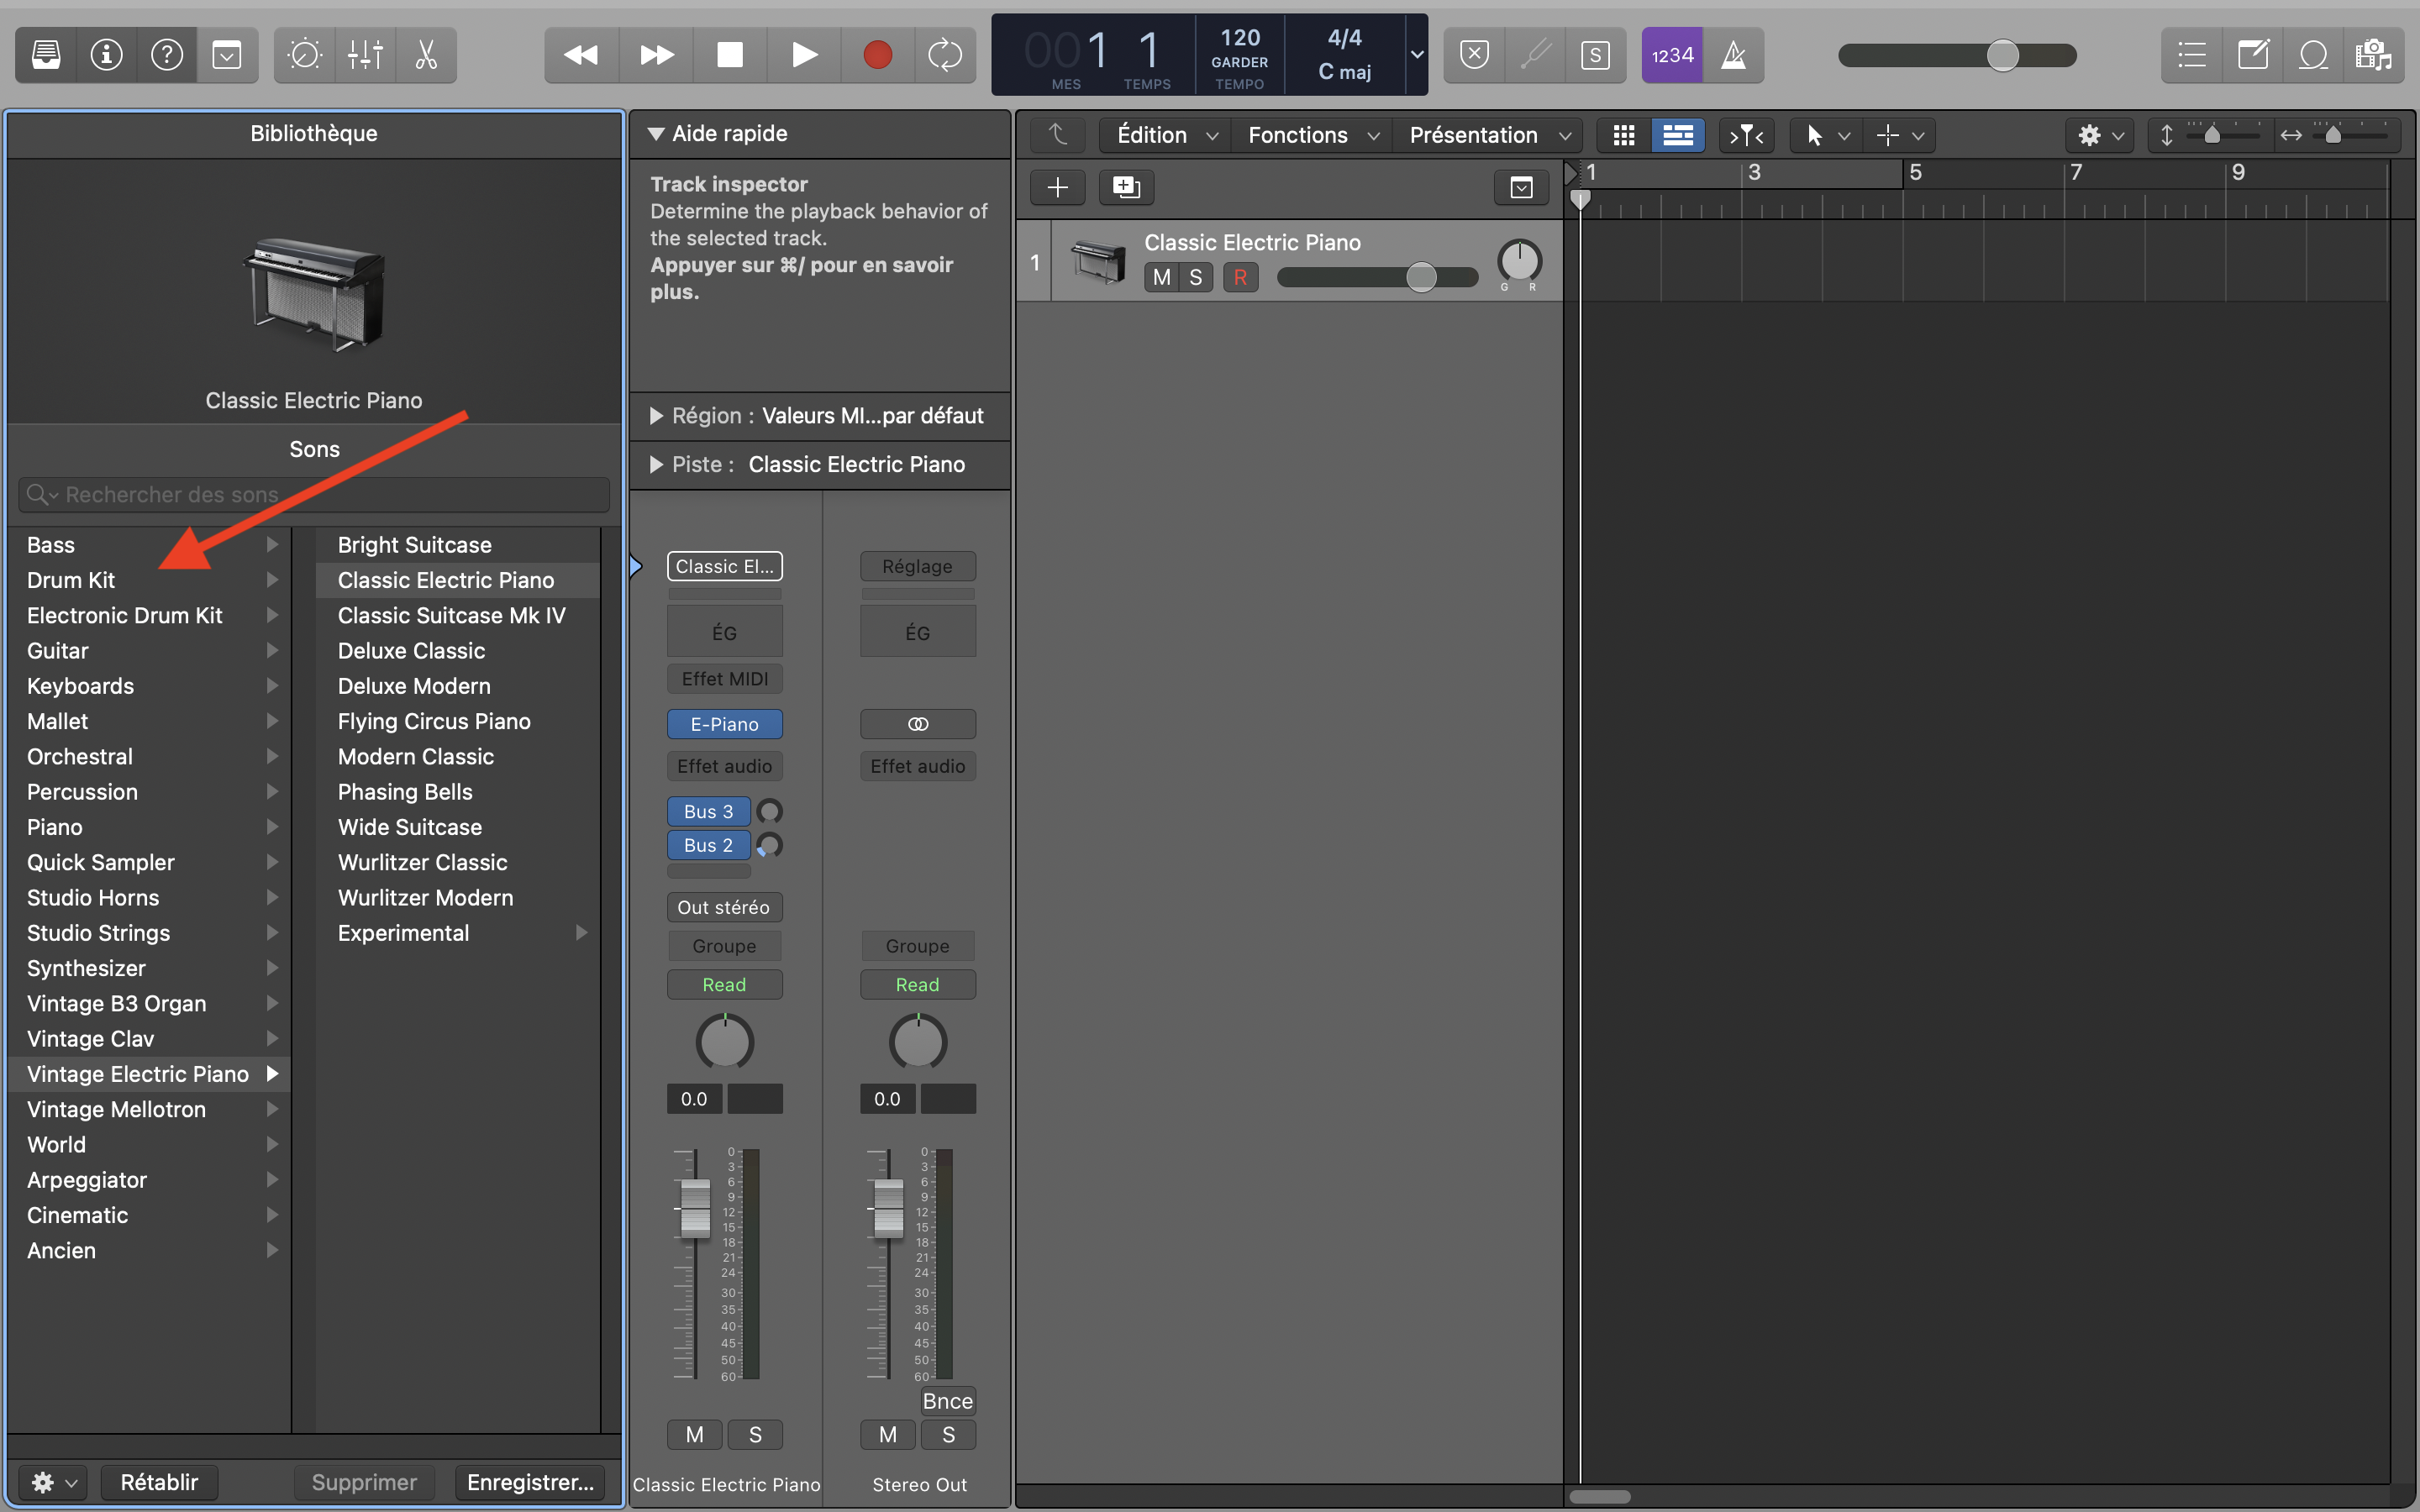This screenshot has height=1512, width=2420.
Task: Open the Loop Browser icon
Action: pos(2313,55)
